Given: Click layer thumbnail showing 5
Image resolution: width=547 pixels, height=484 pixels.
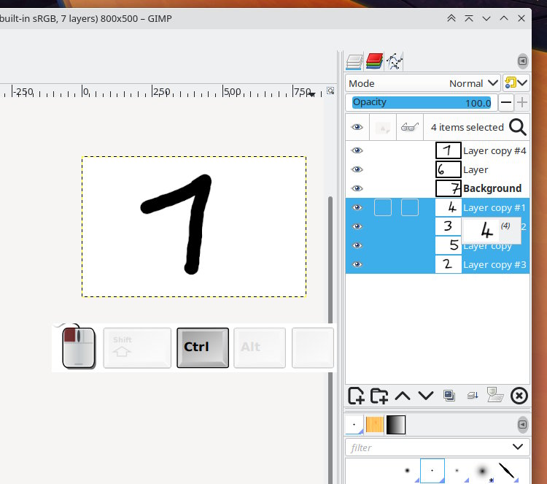Looking at the screenshot, I should 449,245.
